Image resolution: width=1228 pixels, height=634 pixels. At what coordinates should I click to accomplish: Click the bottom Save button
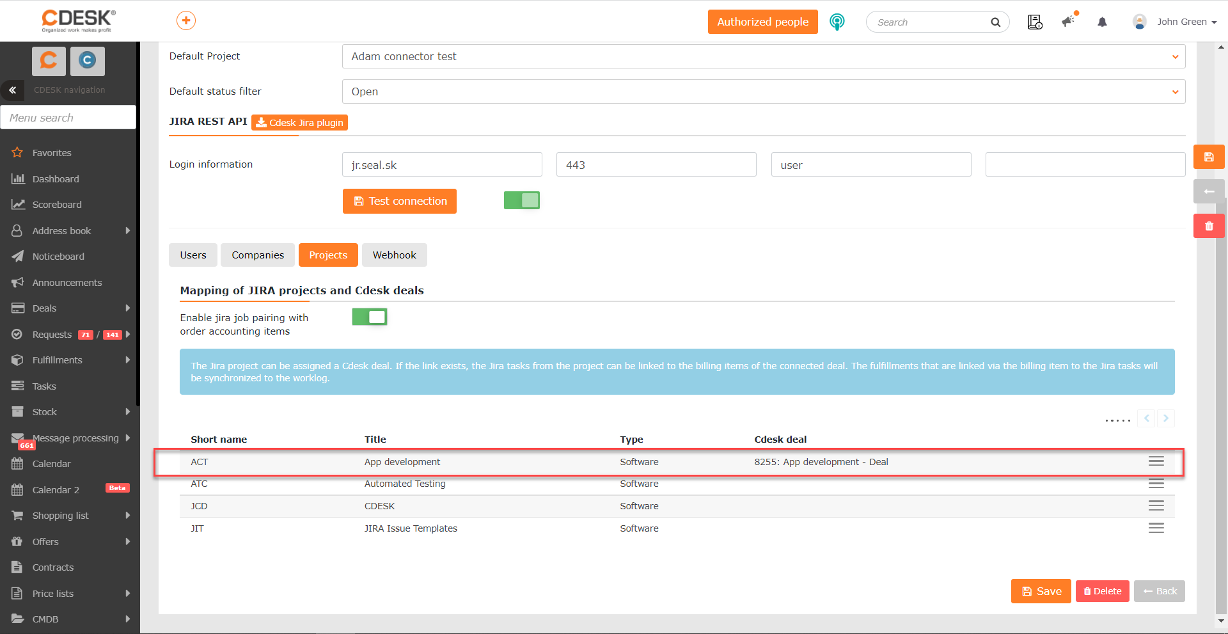pyautogui.click(x=1041, y=591)
